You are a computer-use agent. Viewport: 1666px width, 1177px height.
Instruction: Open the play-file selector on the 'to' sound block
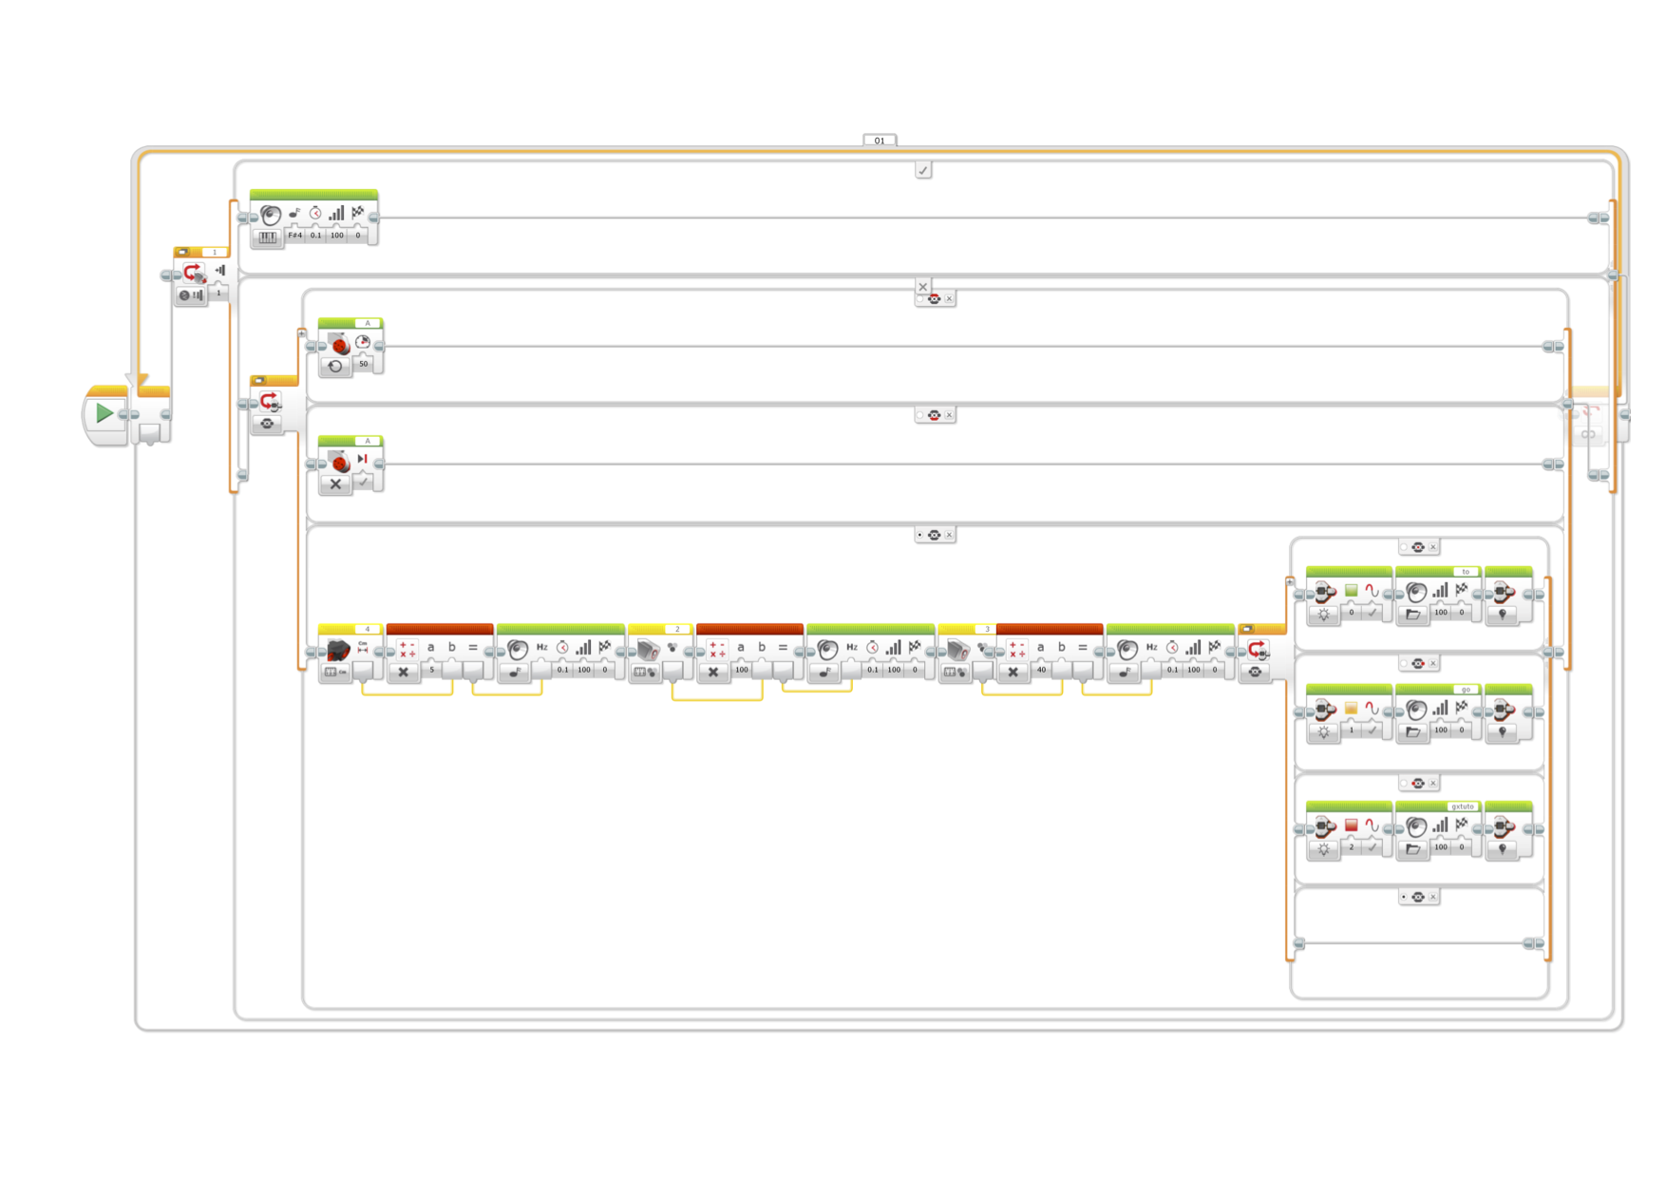(x=1413, y=615)
